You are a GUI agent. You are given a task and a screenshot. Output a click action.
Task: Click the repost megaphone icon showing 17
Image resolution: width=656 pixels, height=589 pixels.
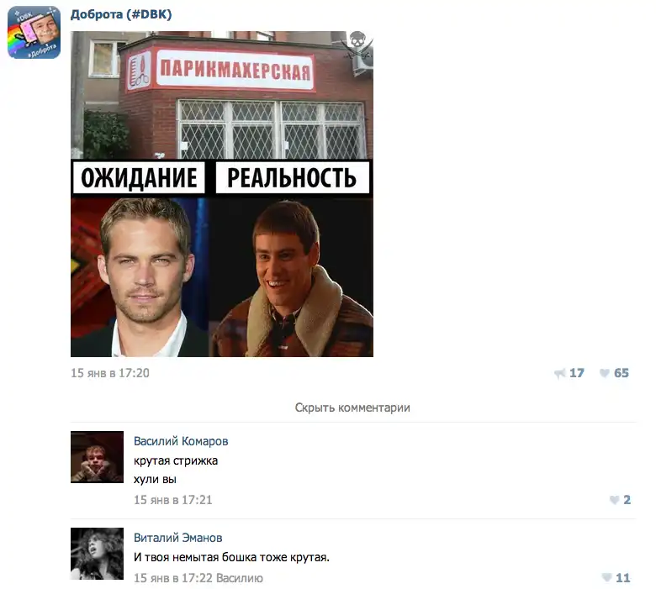[560, 373]
